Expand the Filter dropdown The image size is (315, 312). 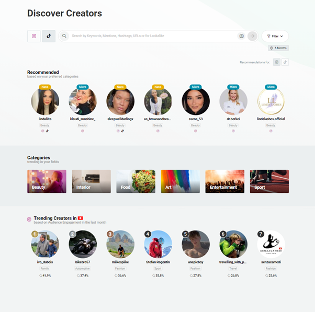coord(275,36)
